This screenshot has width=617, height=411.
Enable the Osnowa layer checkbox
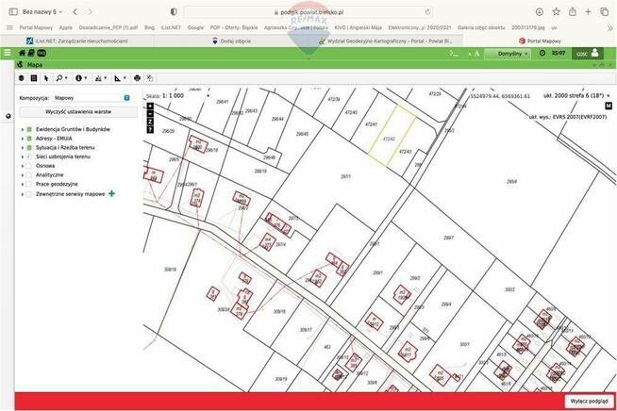30,166
